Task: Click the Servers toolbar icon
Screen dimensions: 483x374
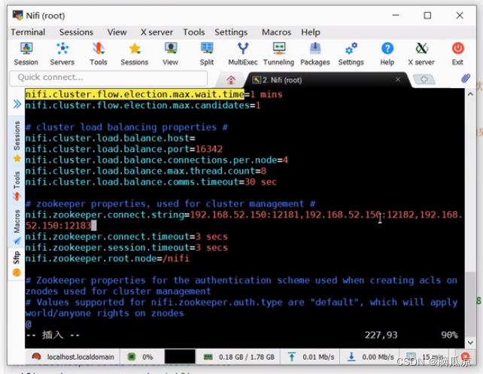Action: click(x=62, y=54)
